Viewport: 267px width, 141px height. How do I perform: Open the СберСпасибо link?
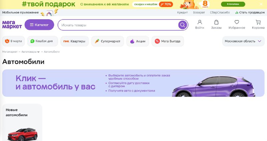pyautogui.click(x=220, y=13)
